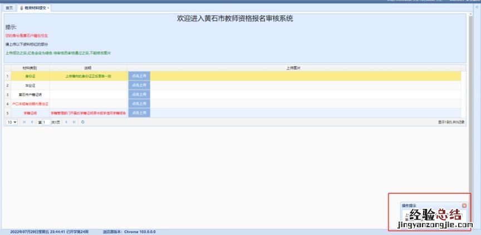481x235 pixels.
Task: Click the 欢迎进入黄石市教师资格报名审核系统 title
Action: point(235,18)
